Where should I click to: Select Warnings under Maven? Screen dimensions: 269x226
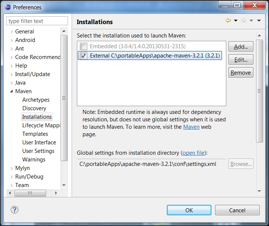click(34, 160)
